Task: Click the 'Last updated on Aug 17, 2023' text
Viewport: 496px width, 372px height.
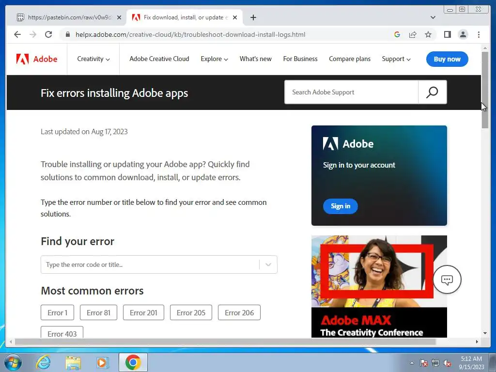Action: (x=84, y=132)
